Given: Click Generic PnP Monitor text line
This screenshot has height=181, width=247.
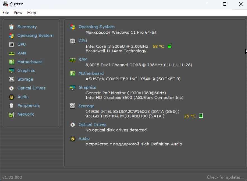Looking at the screenshot, I should tap(126, 93).
